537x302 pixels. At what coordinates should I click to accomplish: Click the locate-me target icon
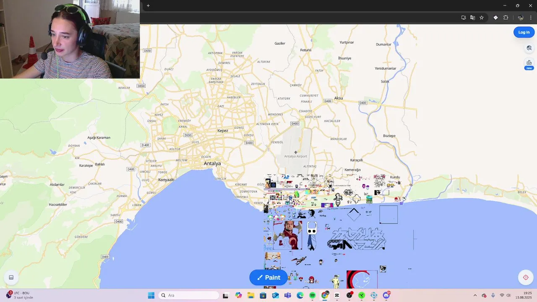[x=526, y=277]
